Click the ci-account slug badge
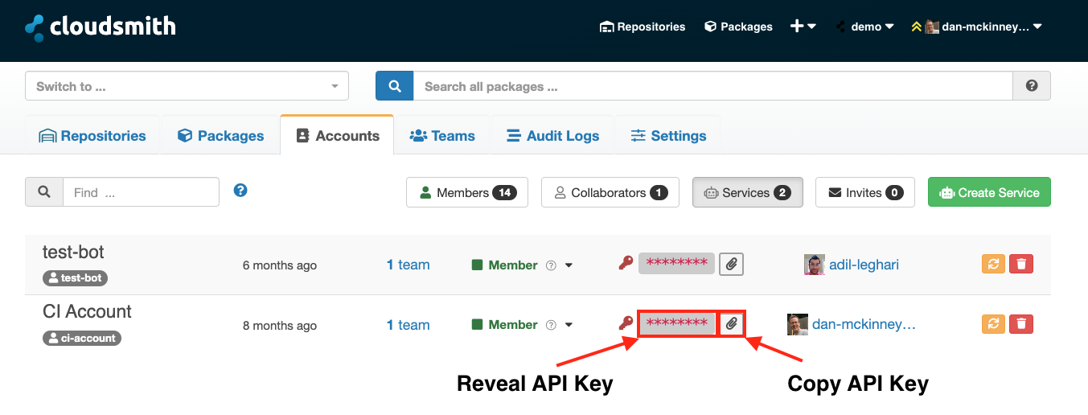The width and height of the screenshot is (1088, 415). click(82, 338)
